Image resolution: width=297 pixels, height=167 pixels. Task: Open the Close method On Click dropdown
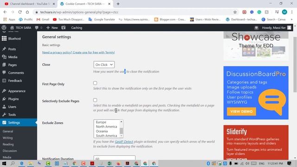pyautogui.click(x=104, y=64)
